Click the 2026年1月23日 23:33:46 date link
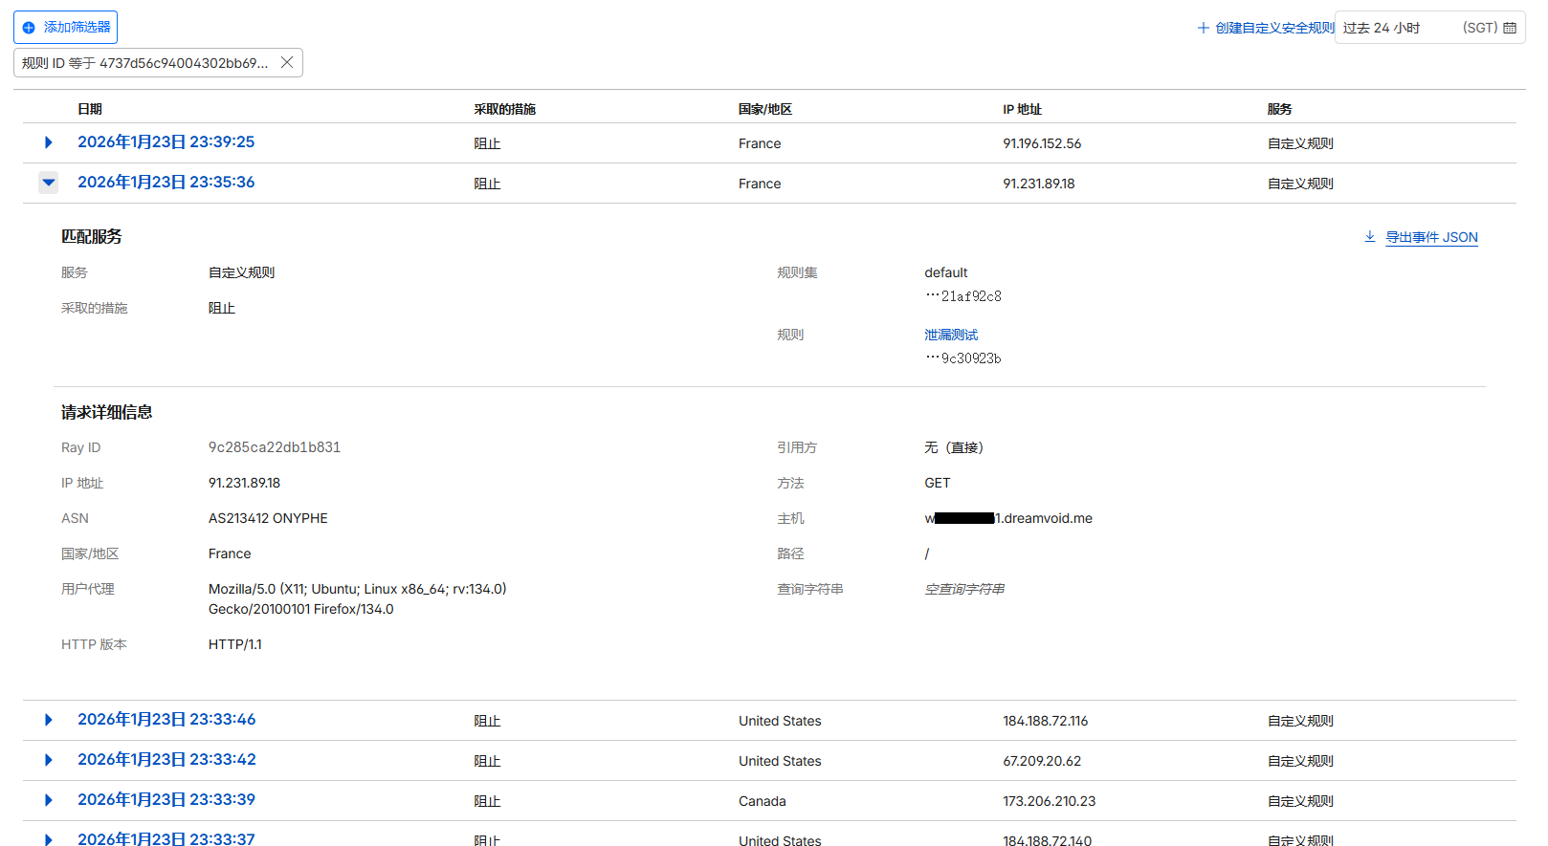 pos(166,720)
